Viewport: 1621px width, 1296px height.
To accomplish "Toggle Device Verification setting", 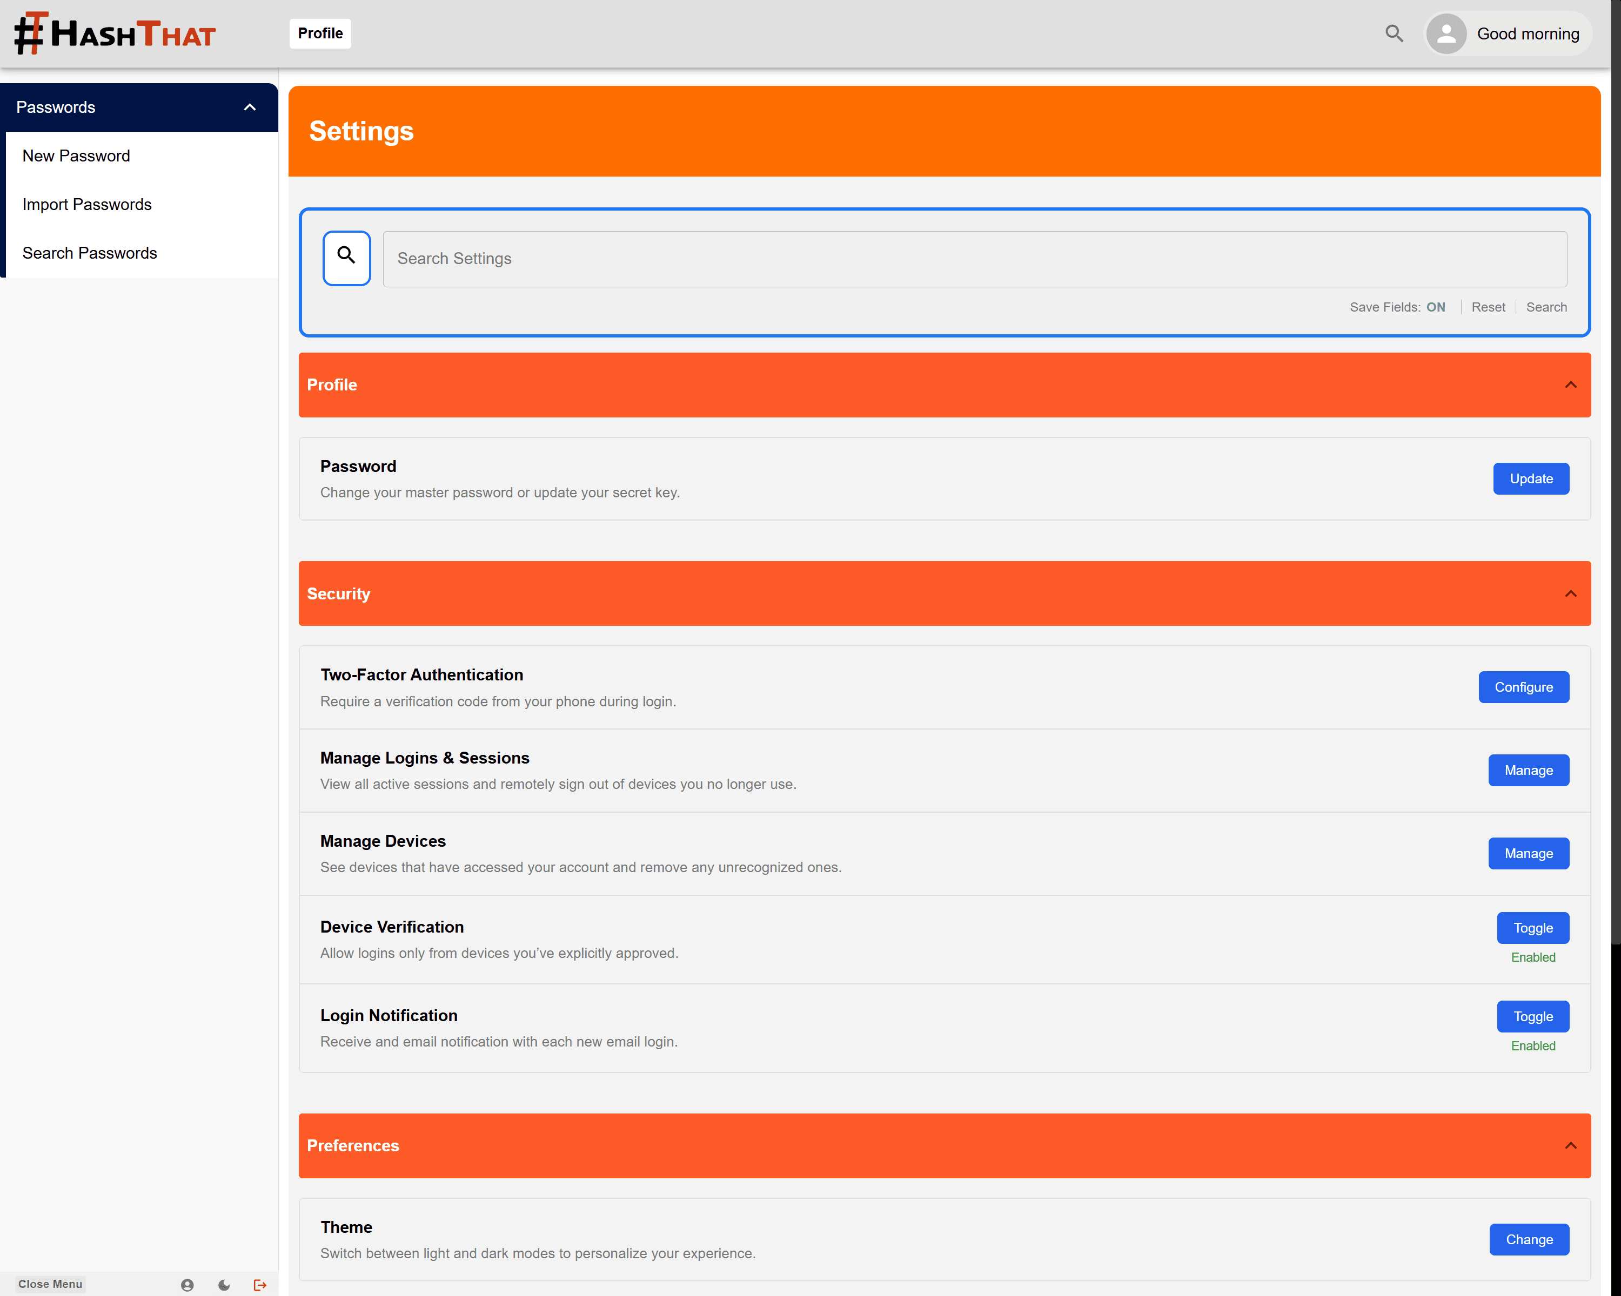I will (1532, 928).
